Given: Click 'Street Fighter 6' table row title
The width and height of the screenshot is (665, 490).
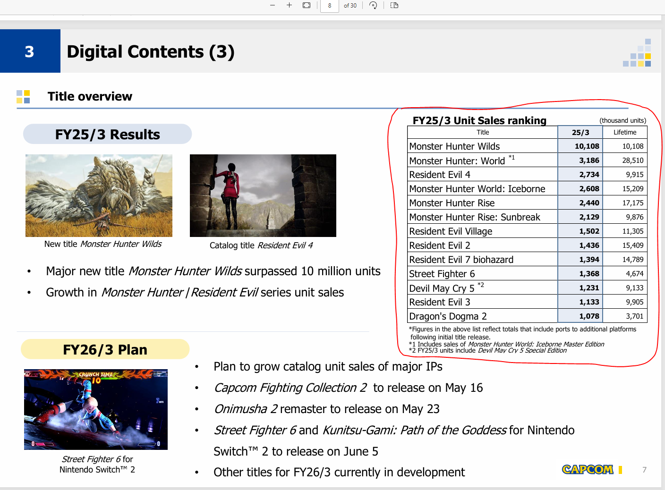Looking at the screenshot, I should [442, 274].
